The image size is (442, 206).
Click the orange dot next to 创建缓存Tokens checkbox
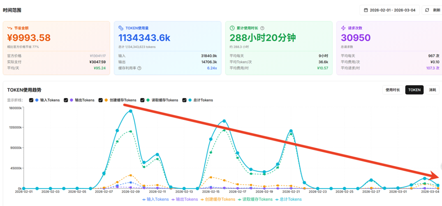(x=106, y=100)
